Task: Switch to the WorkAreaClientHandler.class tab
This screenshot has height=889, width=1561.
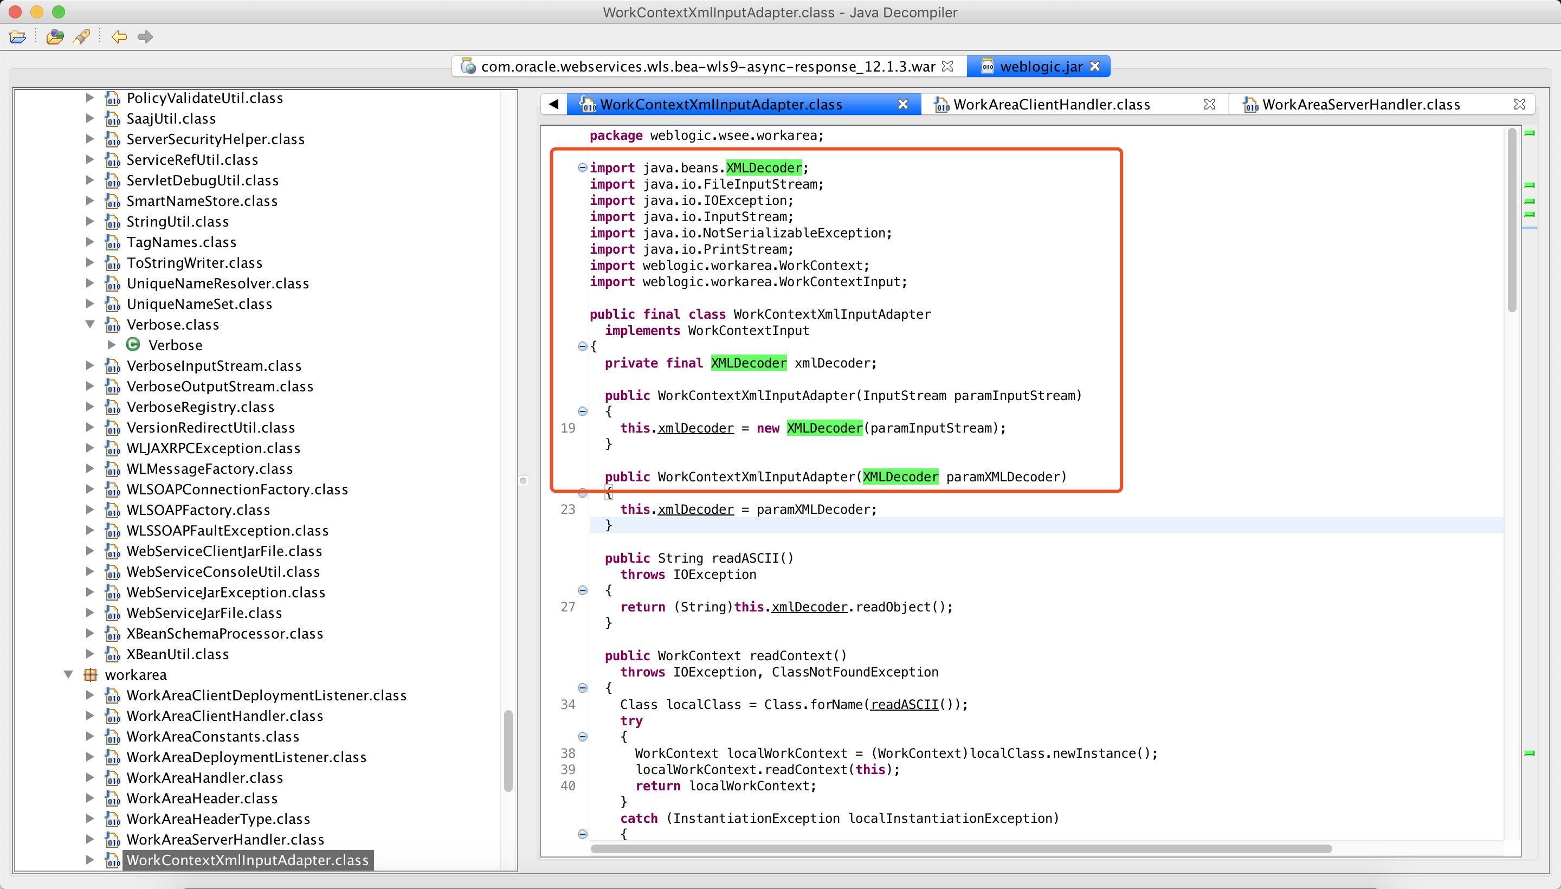Action: (x=1052, y=105)
